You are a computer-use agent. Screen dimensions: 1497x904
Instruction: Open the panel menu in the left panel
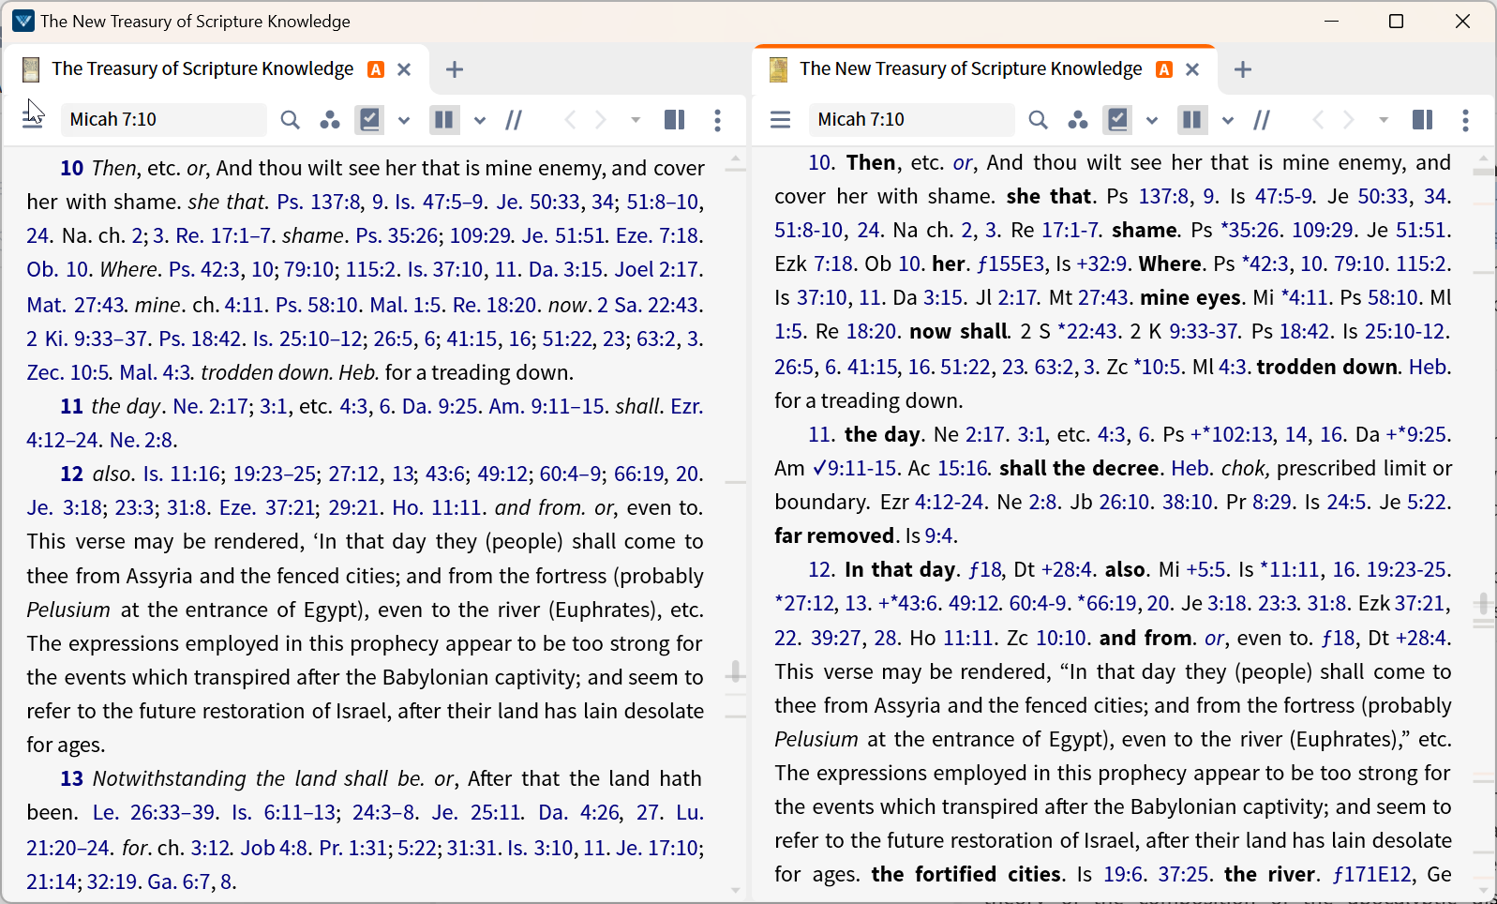tap(33, 119)
